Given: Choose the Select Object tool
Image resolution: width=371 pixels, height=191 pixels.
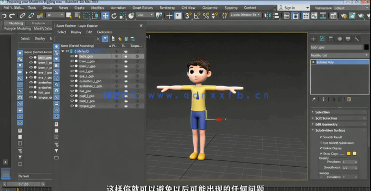Looking at the screenshot, I should (69, 16).
